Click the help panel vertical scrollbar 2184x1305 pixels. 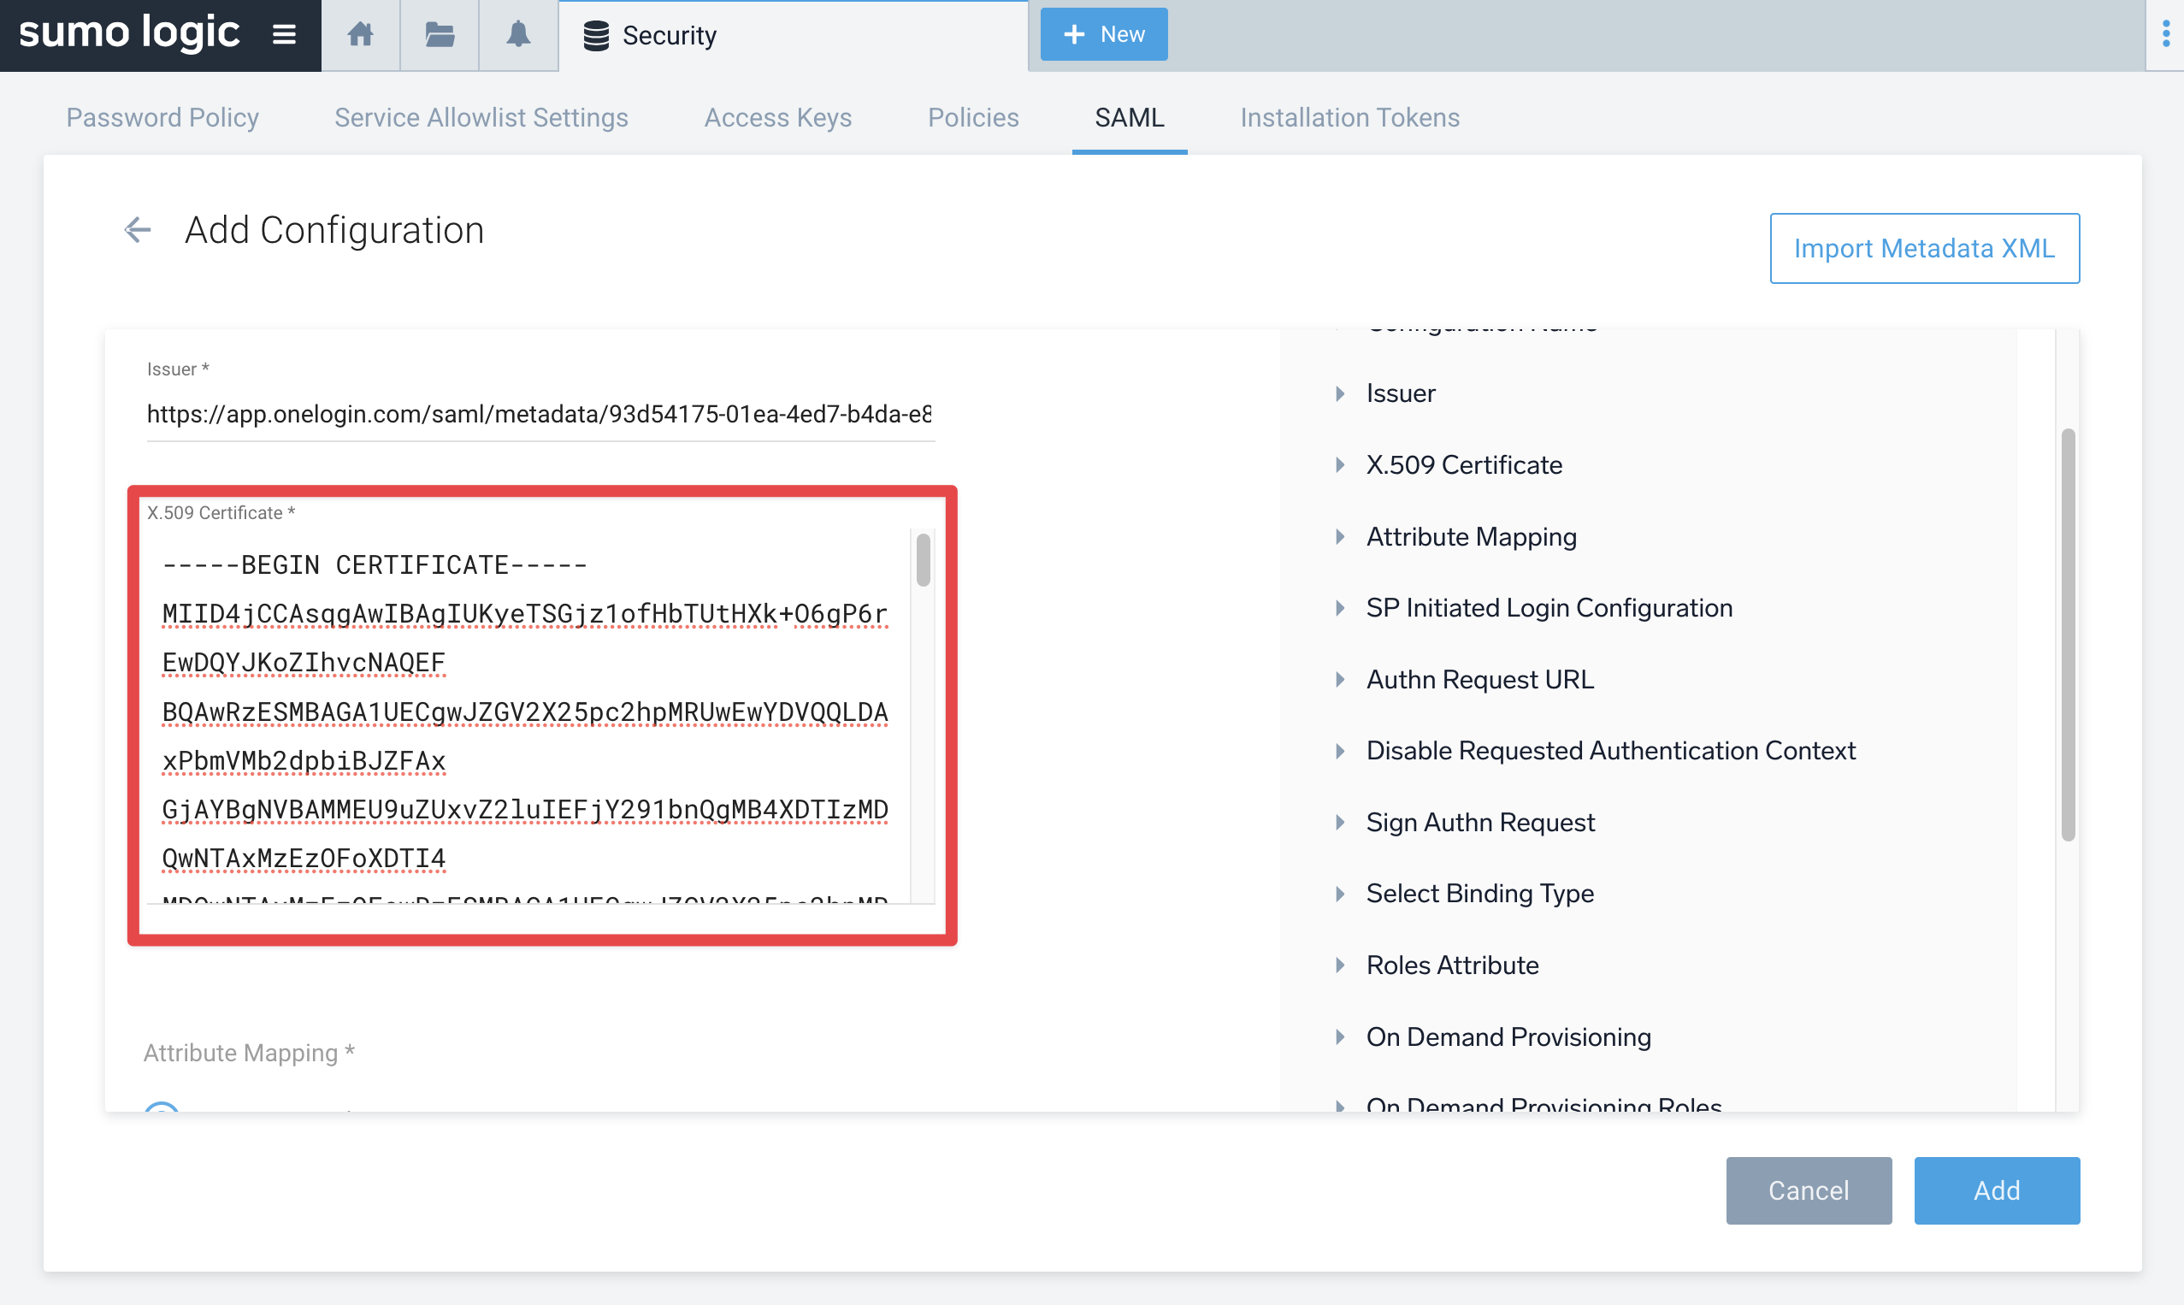click(x=2068, y=634)
